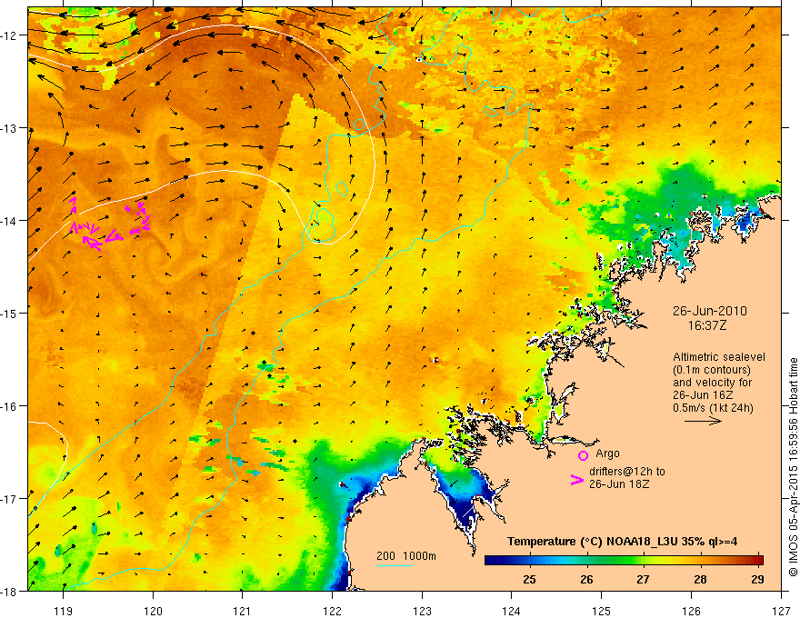
Task: Click latitude axis label -12
Action: coord(9,35)
